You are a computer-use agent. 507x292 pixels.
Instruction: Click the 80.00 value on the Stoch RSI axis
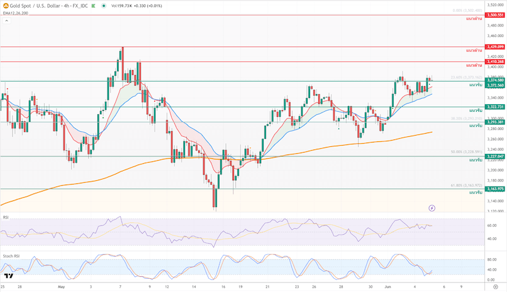point(492,260)
